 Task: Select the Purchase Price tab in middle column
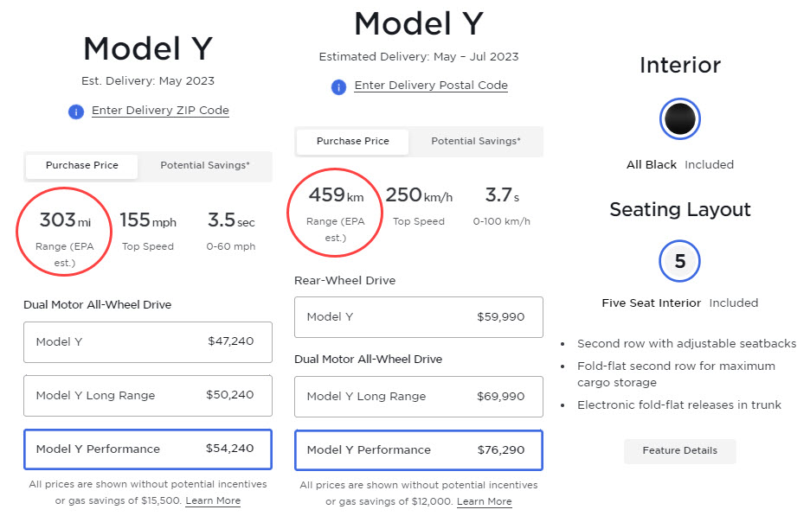pyautogui.click(x=352, y=141)
